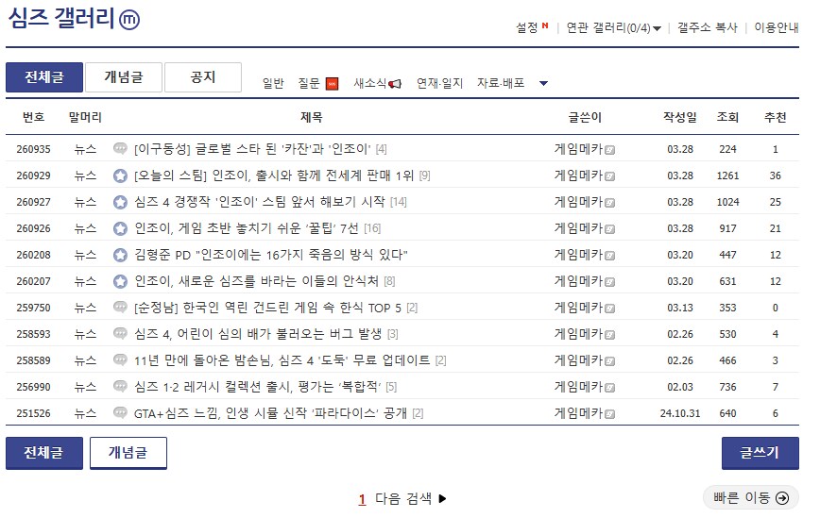
Task: Click the speech bubble icon on post 256990
Action: (x=120, y=387)
